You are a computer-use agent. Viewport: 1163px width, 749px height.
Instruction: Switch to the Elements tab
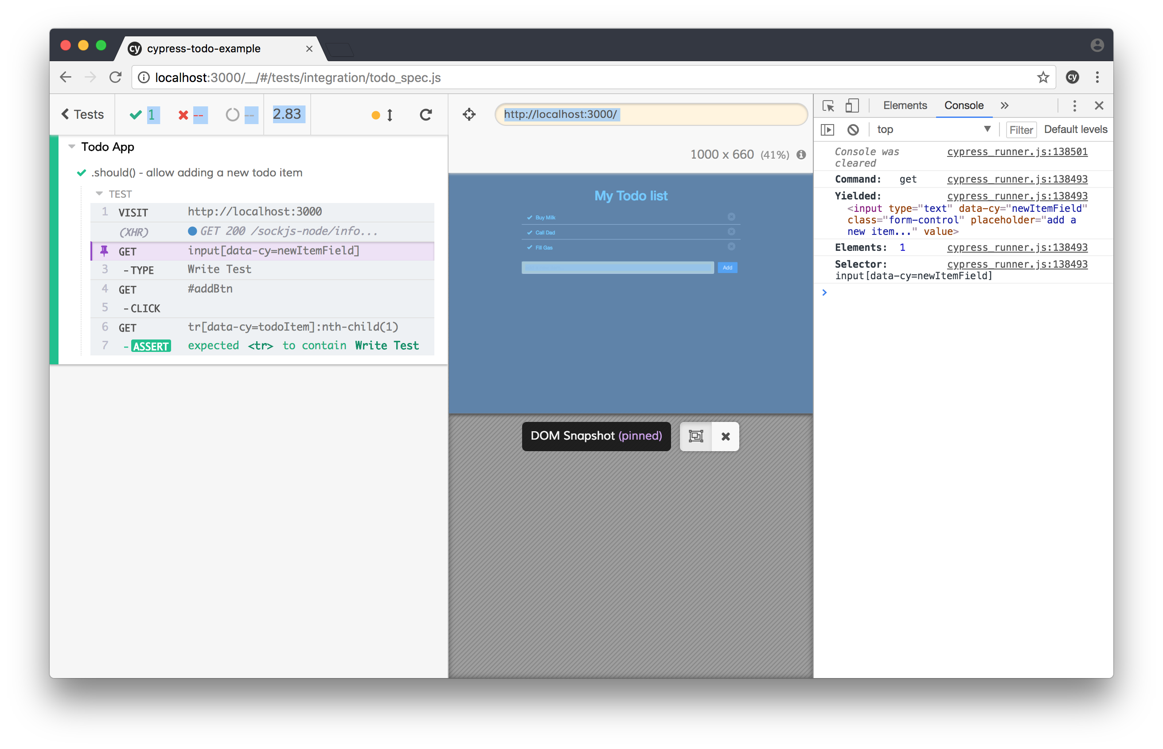[905, 105]
